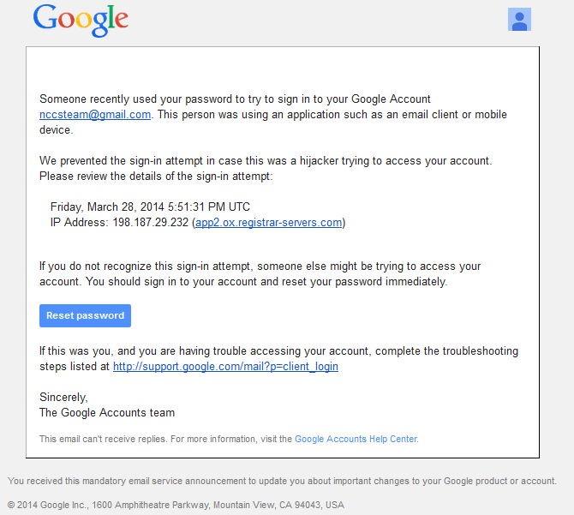
Task: Click the 'If you do not recognize' paragraph
Action: 260,274
